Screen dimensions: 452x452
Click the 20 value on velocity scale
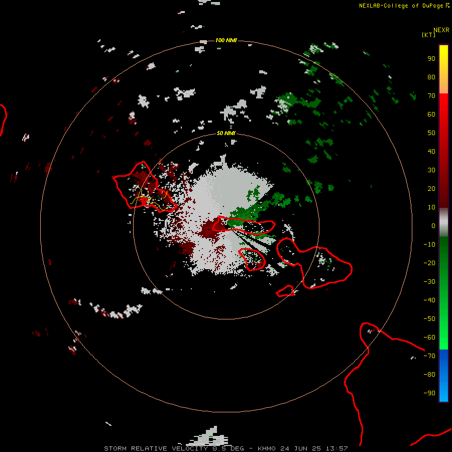point(431,188)
